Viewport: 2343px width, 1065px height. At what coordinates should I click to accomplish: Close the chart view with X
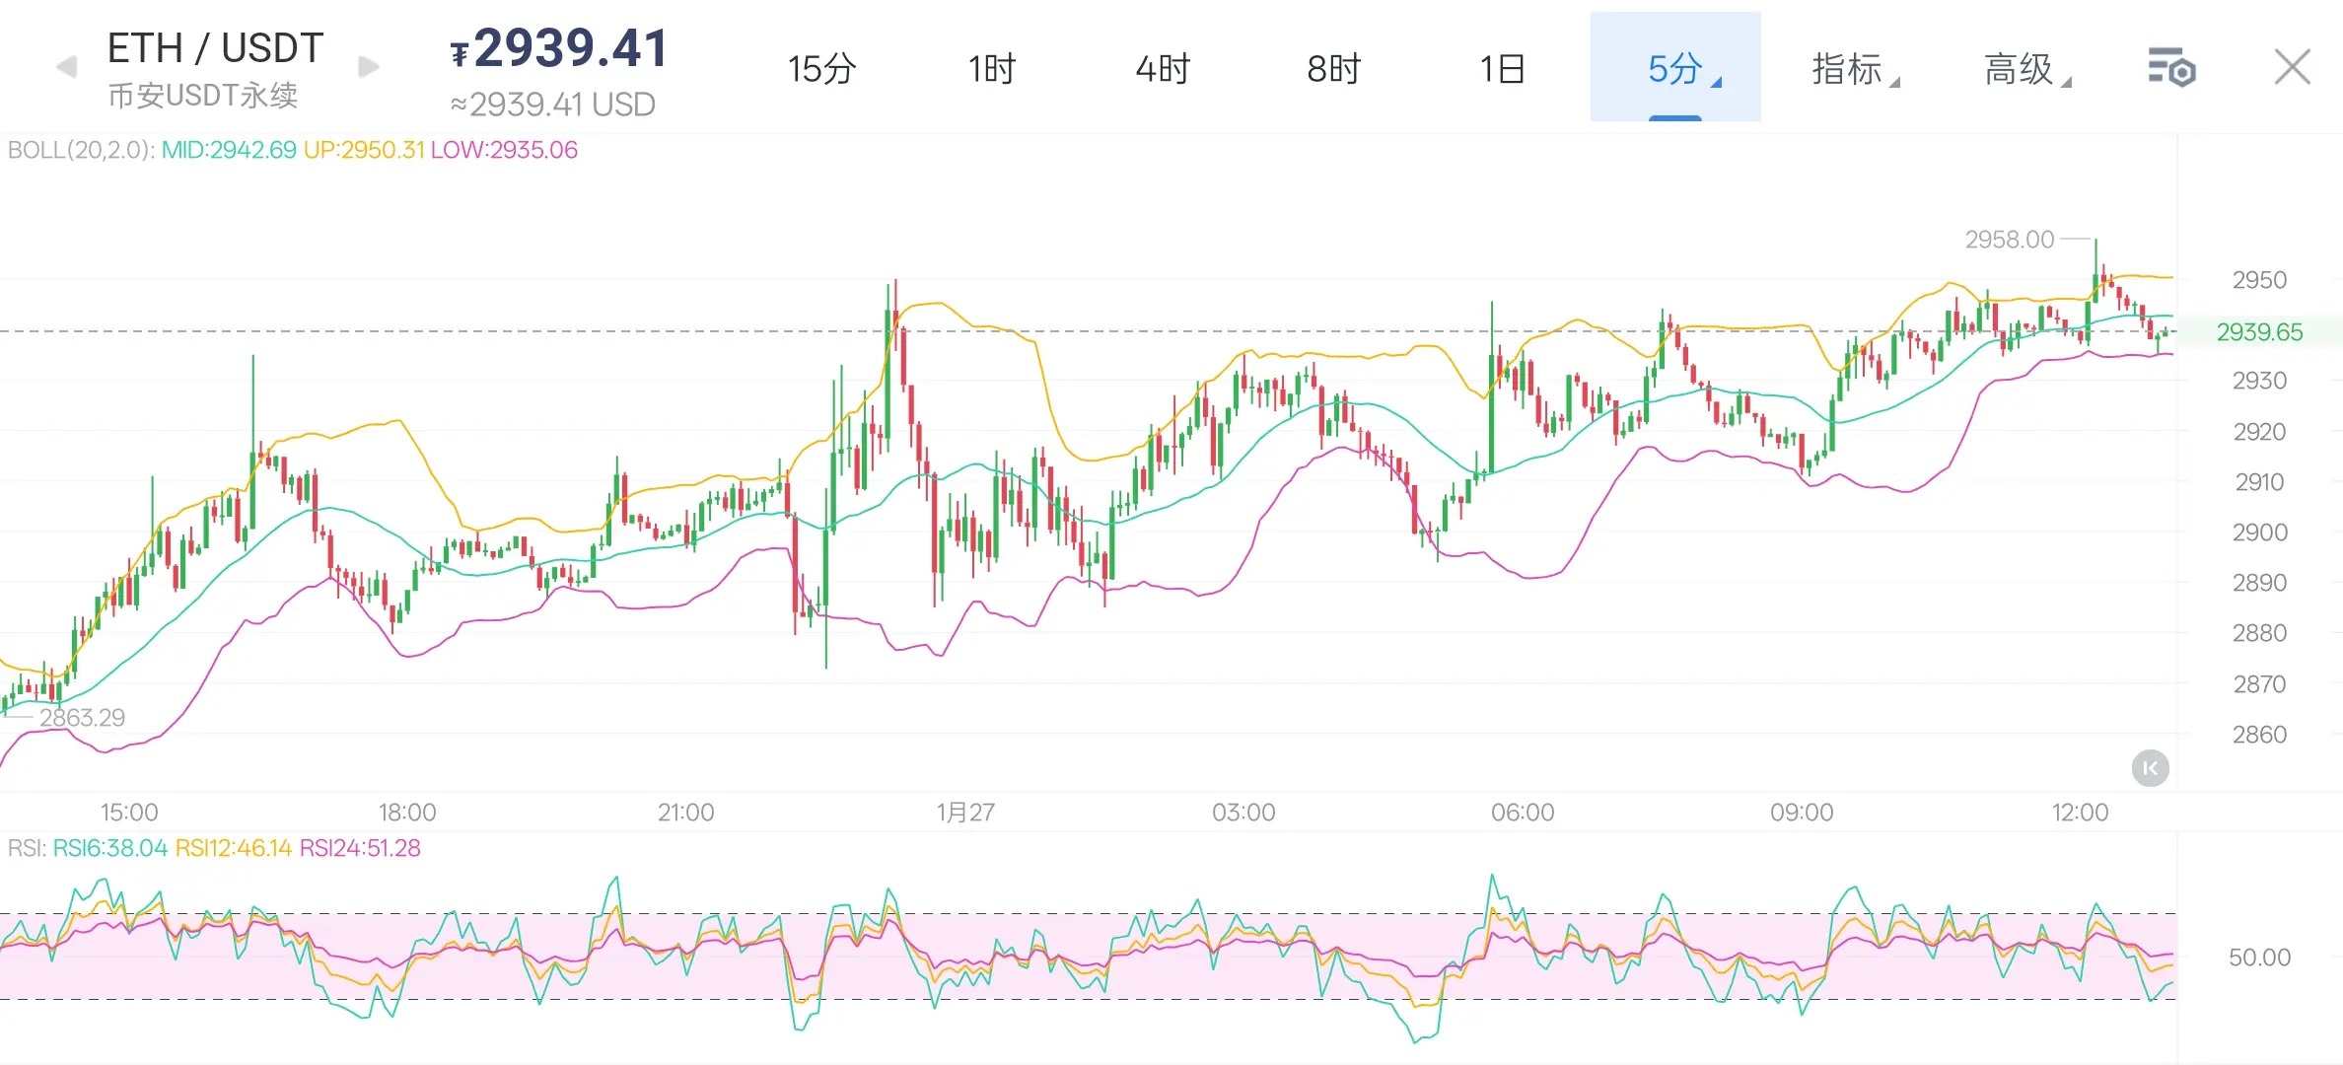[x=2292, y=67]
